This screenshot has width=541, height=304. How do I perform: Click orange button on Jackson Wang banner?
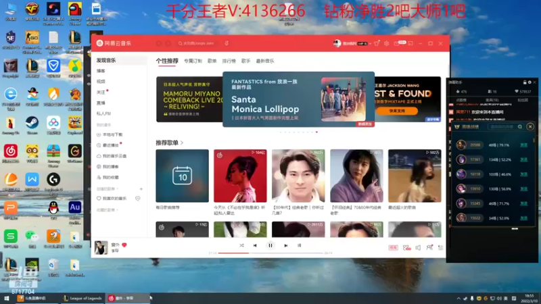click(397, 111)
